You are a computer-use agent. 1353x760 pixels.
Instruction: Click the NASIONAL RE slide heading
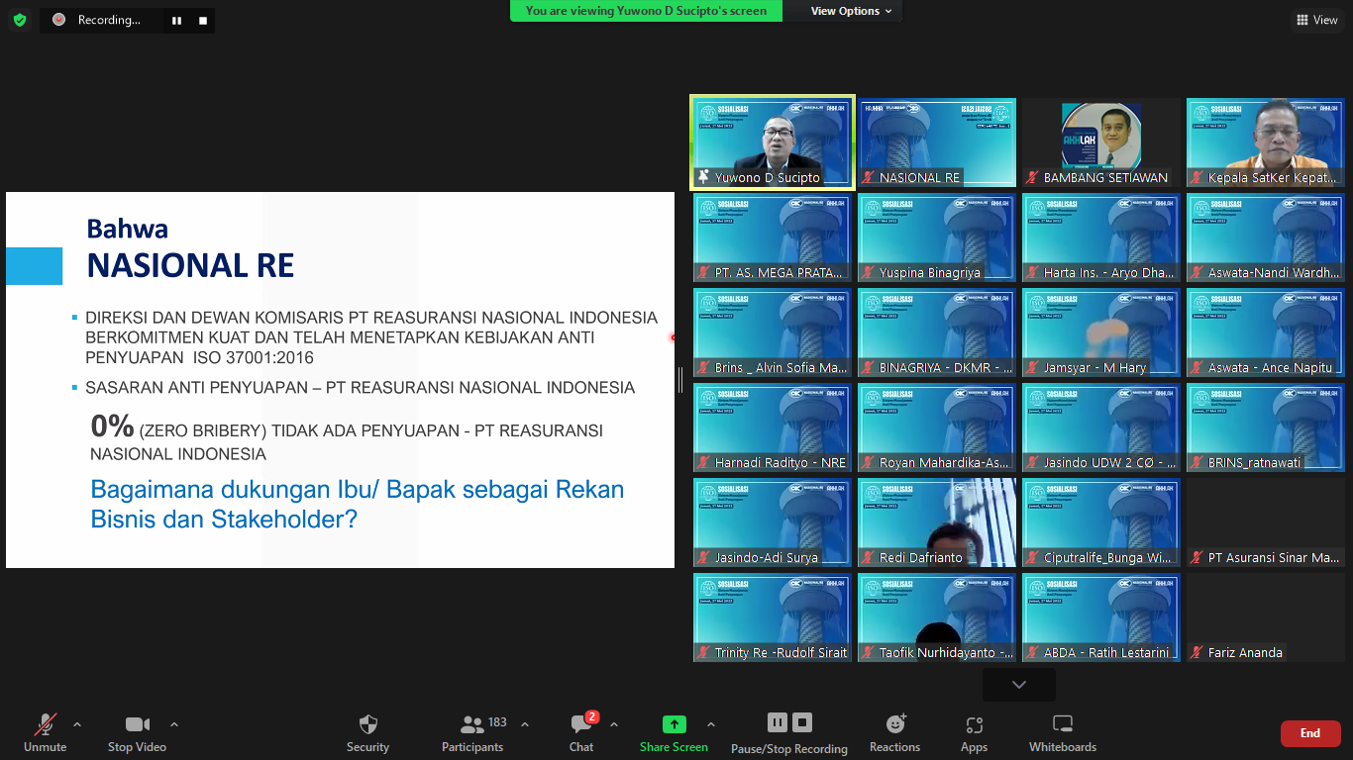[190, 265]
